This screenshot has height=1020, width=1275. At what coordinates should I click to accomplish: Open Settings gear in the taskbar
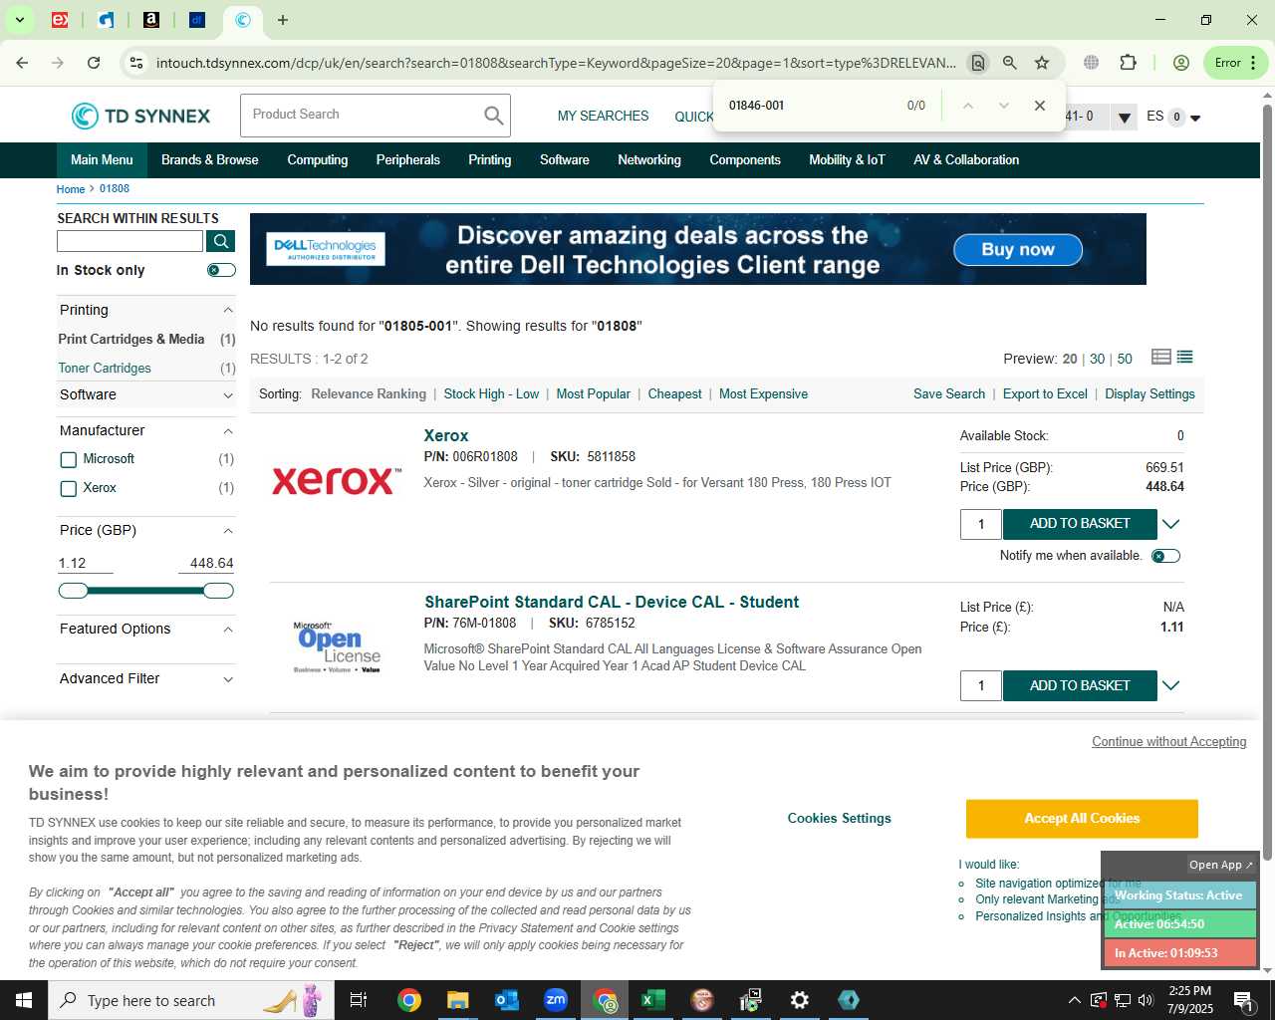pyautogui.click(x=800, y=1000)
